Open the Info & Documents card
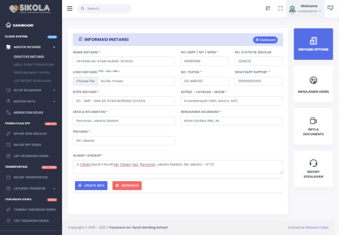Image resolution: width=339 pixels, height=235 pixels. (313, 125)
